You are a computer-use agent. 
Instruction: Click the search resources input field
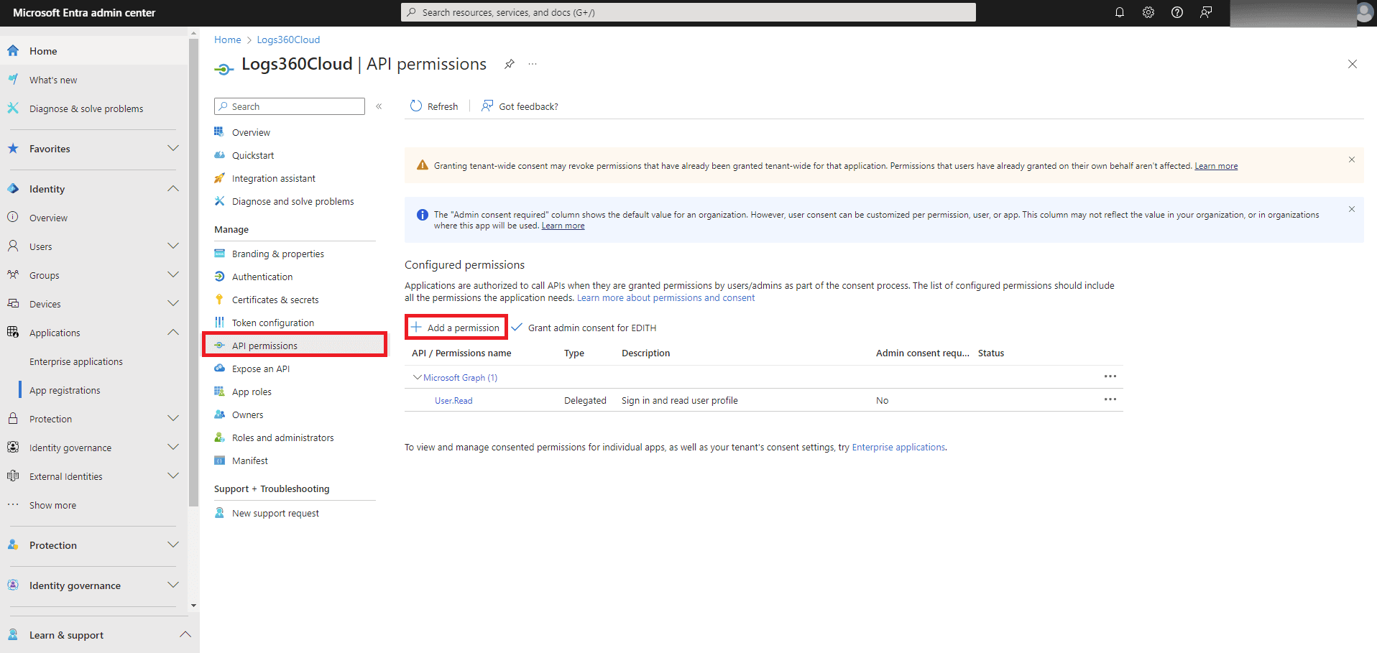(x=687, y=12)
